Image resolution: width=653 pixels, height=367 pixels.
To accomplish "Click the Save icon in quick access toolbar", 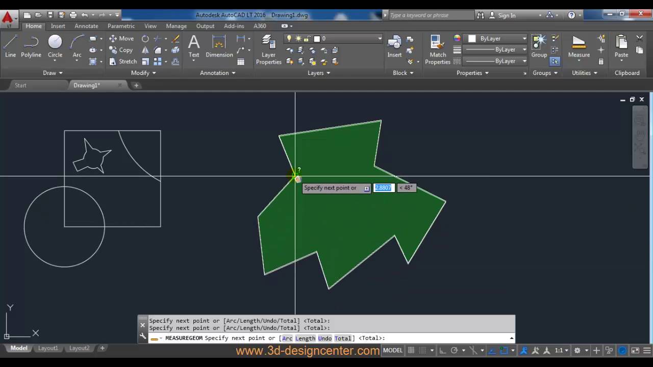I will (50, 15).
